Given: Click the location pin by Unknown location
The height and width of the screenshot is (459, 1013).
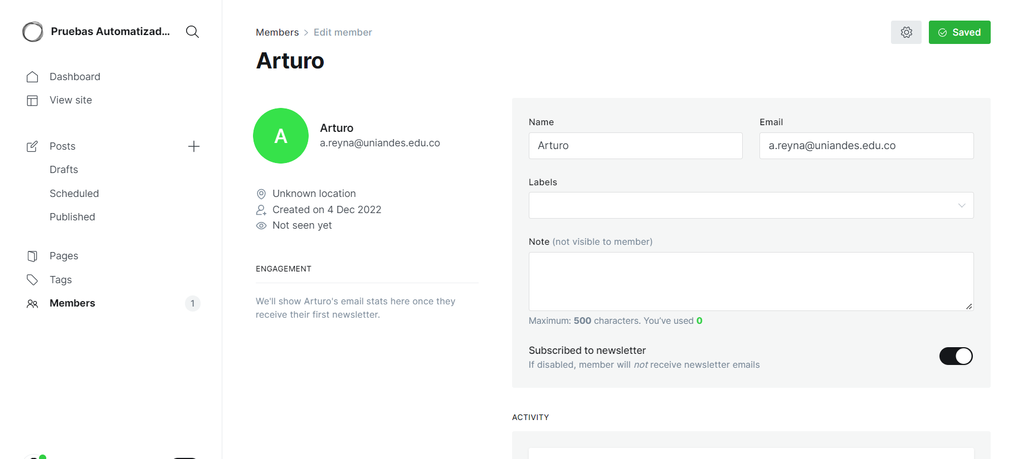Looking at the screenshot, I should (x=261, y=194).
